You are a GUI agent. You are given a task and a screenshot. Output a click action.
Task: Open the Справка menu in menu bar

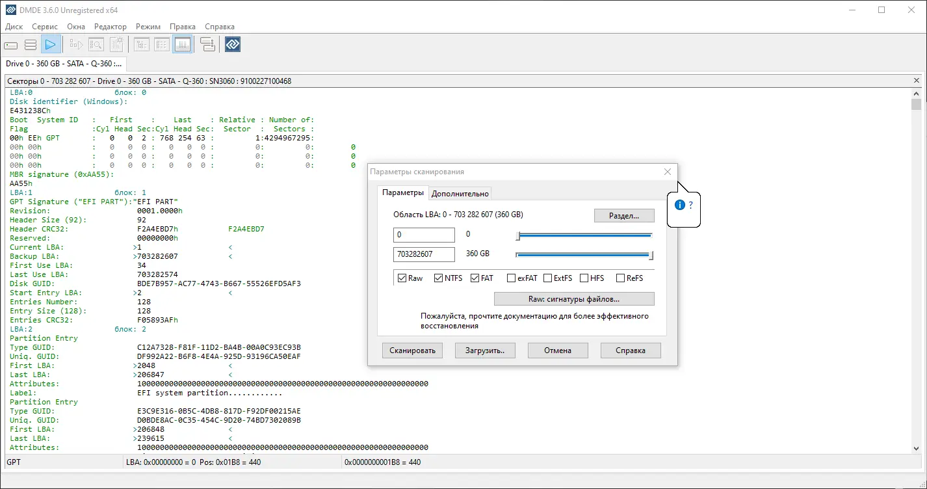click(x=220, y=27)
